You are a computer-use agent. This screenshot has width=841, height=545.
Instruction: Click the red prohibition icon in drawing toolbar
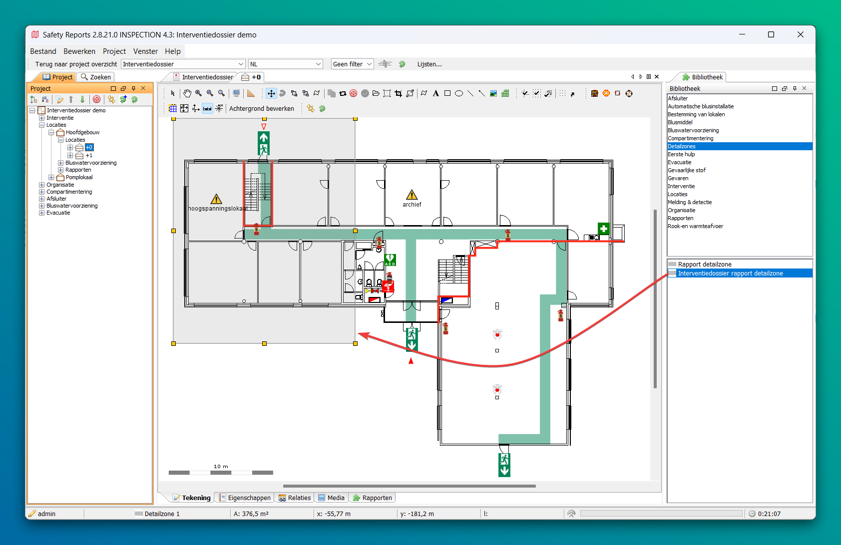pos(354,93)
